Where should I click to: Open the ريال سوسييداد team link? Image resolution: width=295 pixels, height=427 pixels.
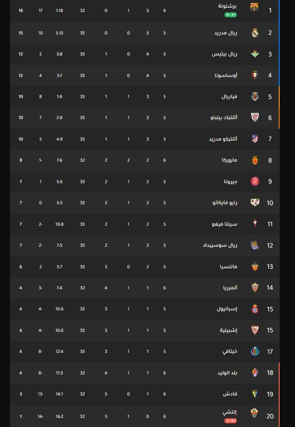(220, 245)
